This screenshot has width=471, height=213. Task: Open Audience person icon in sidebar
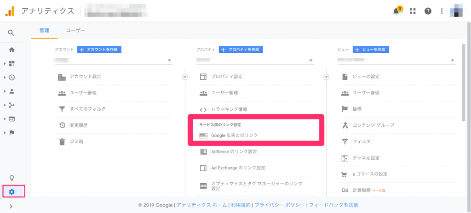click(x=11, y=91)
